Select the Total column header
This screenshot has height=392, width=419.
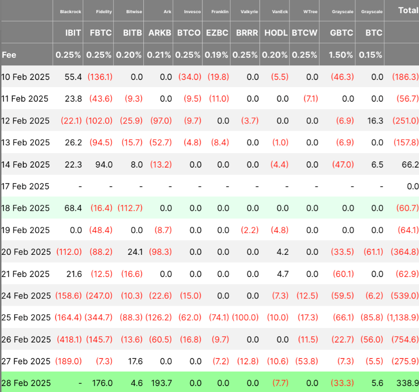pyautogui.click(x=408, y=10)
